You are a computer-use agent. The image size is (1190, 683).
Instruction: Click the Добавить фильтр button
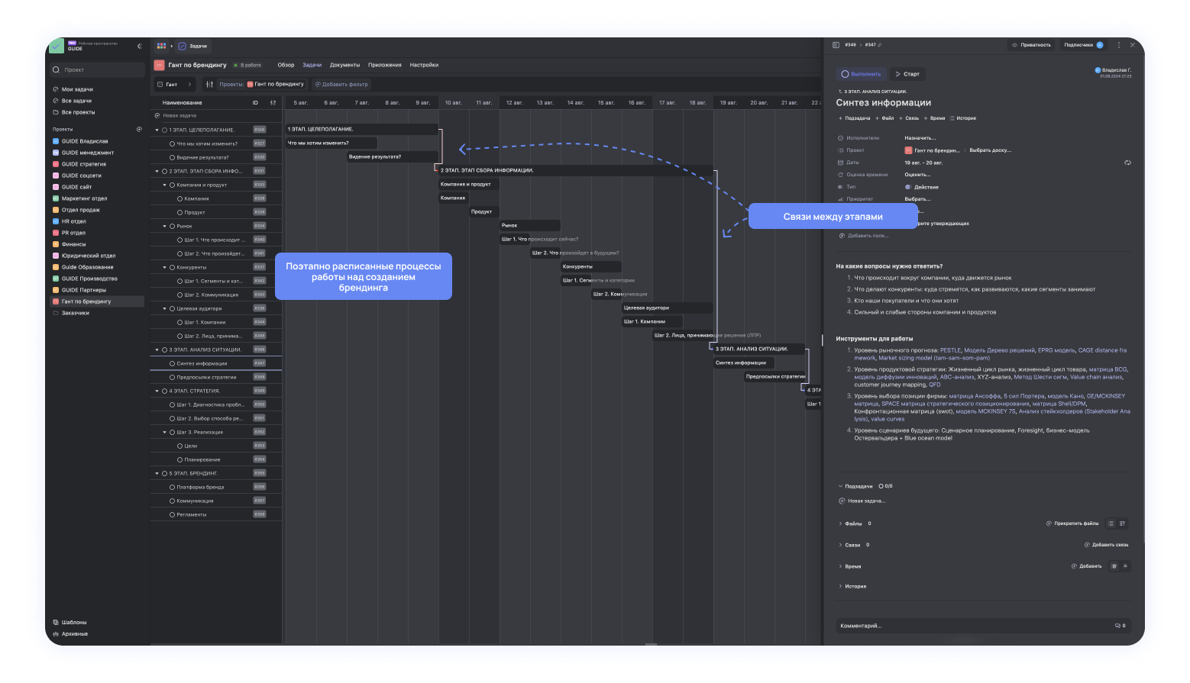coord(341,85)
